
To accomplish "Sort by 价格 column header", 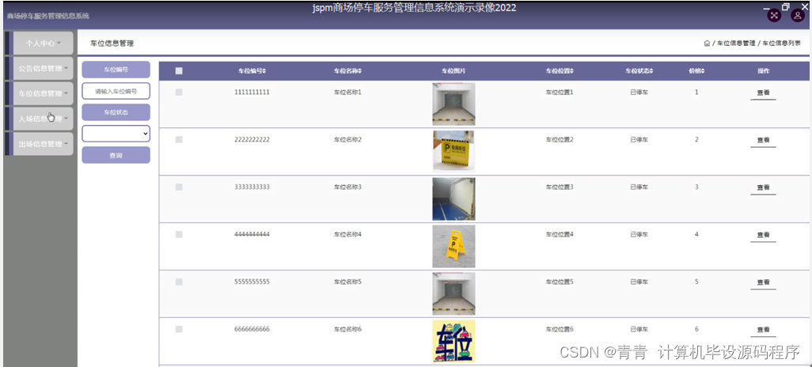I will [x=696, y=71].
